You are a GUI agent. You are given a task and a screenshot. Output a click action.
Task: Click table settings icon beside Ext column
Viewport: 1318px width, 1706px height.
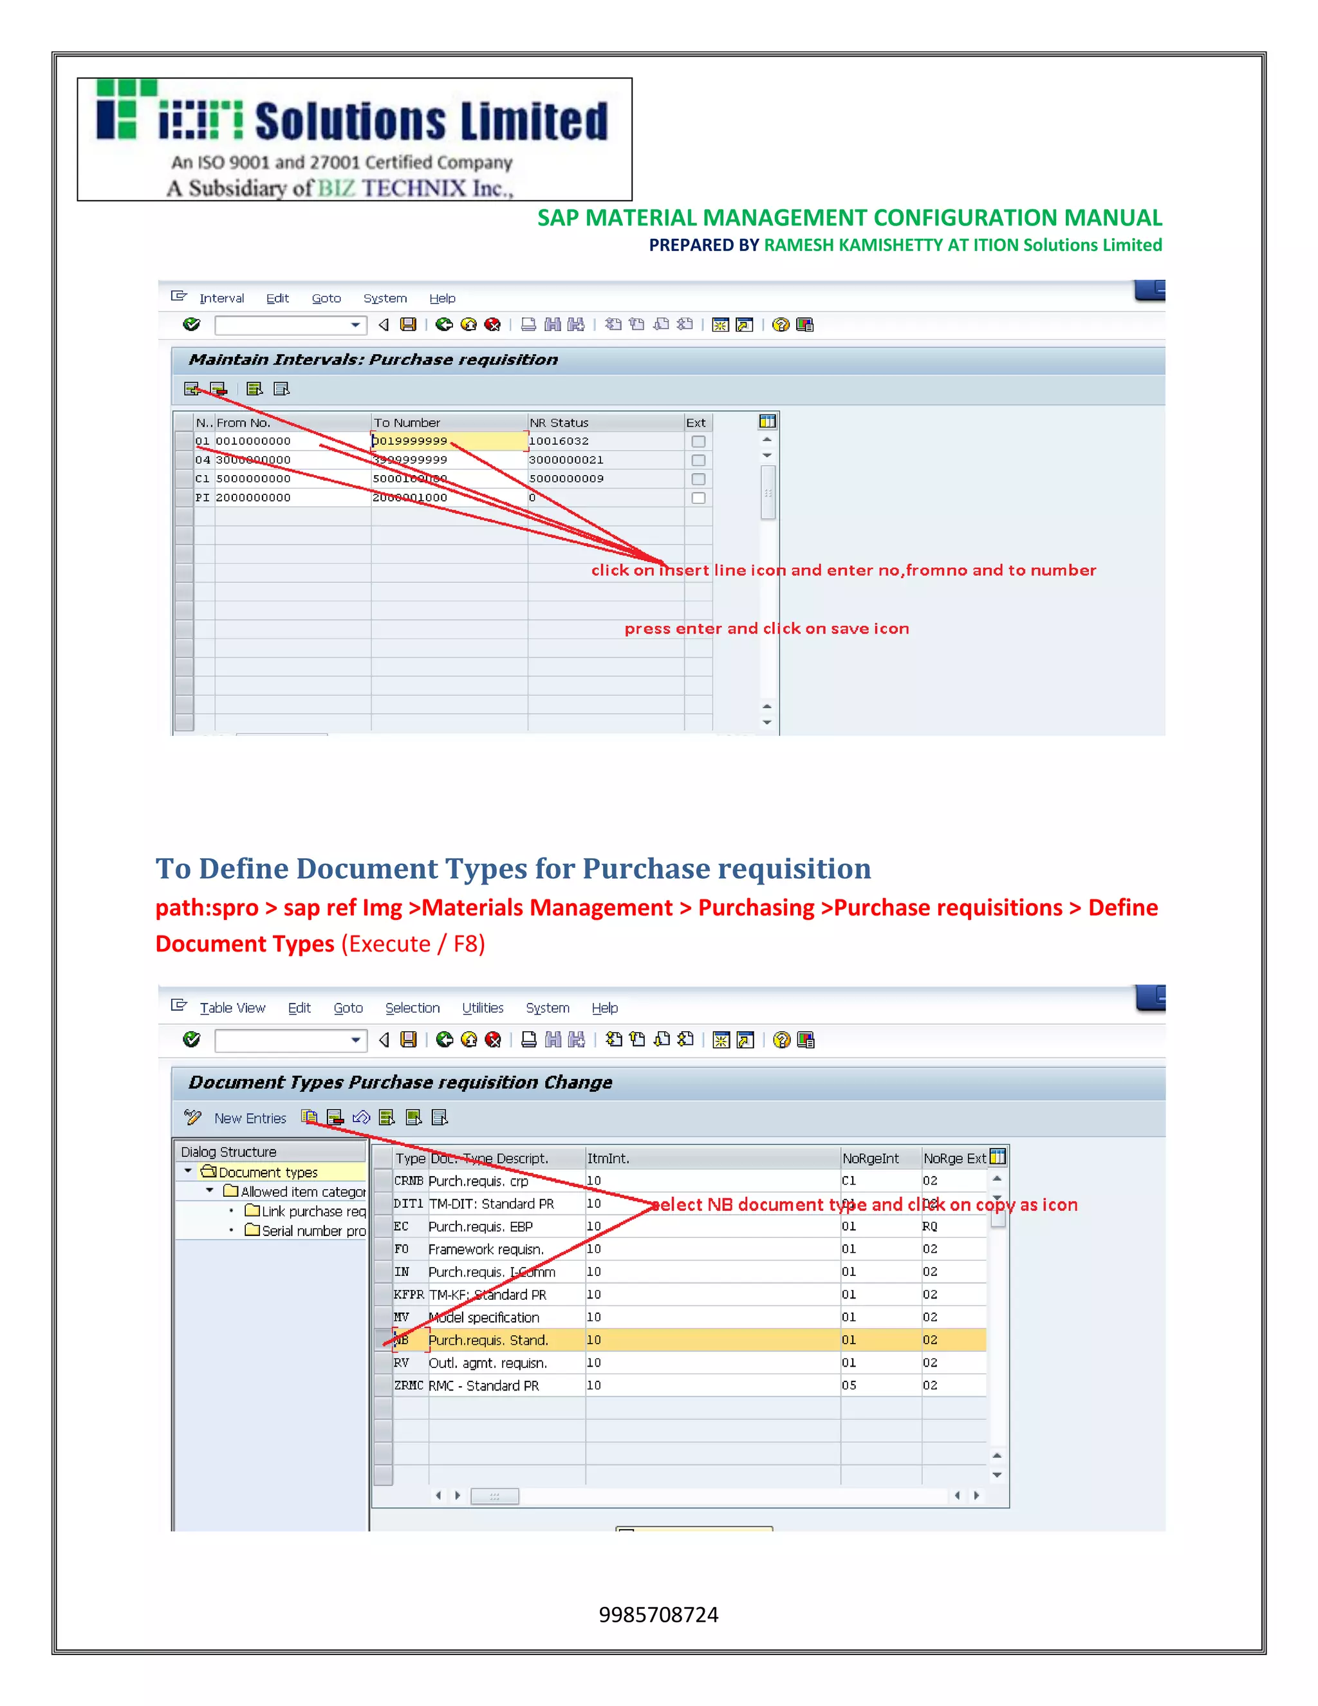[x=768, y=422]
